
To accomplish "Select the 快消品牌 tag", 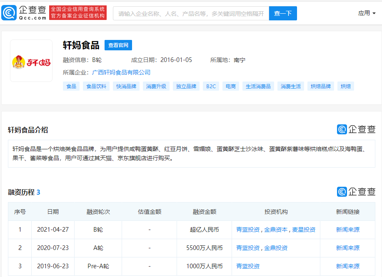I will coord(126,87).
